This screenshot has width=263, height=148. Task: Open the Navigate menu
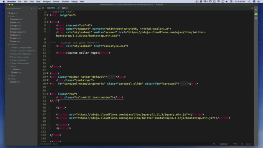[x=46, y=2]
